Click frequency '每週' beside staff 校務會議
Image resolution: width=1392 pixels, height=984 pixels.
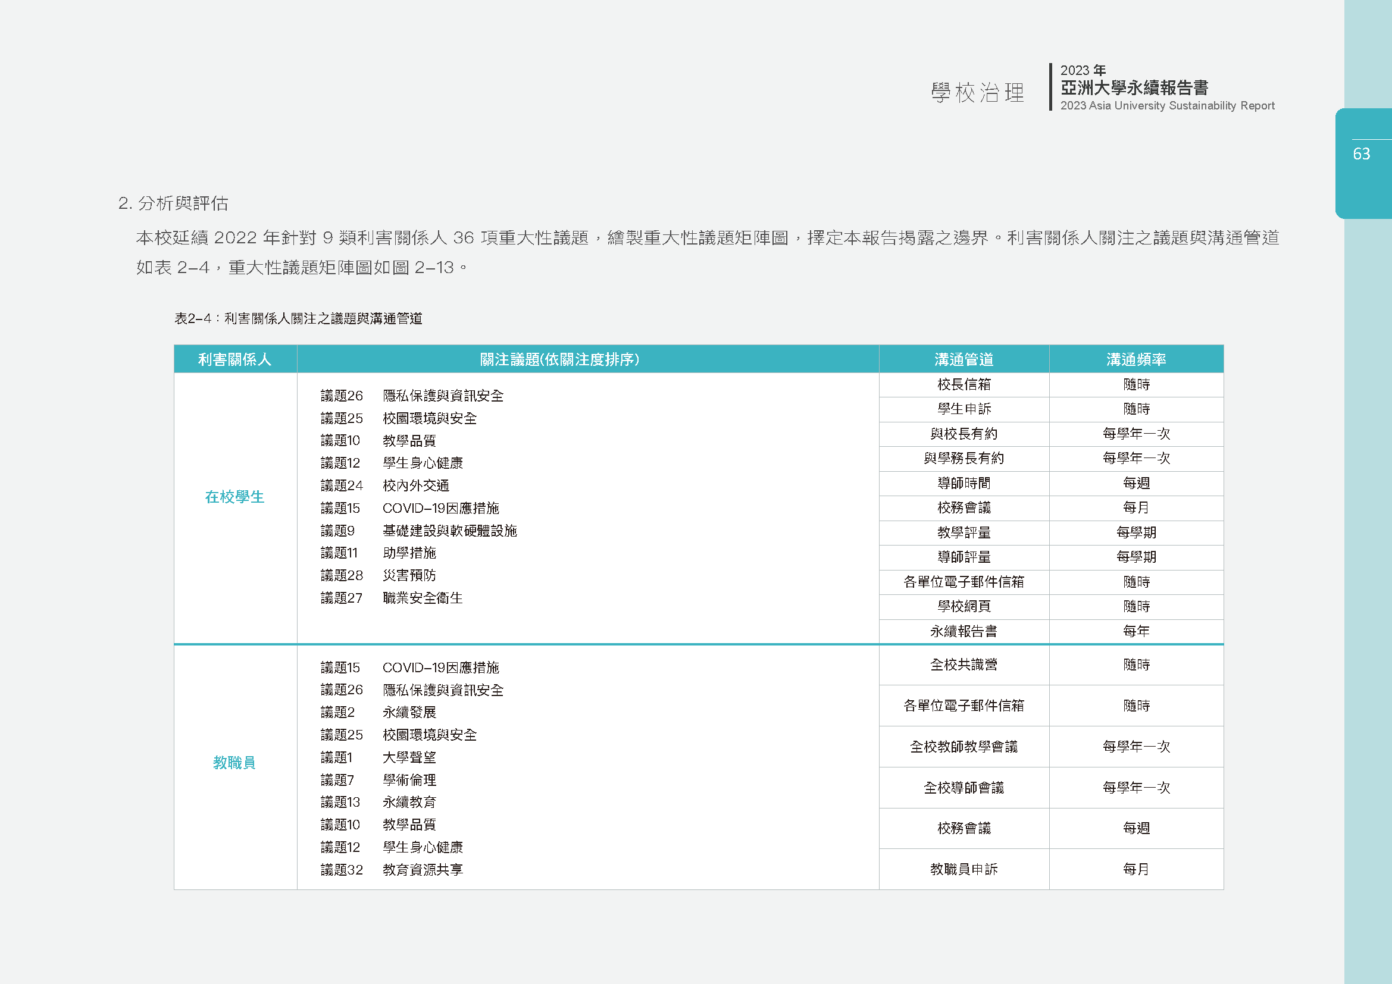(1136, 828)
